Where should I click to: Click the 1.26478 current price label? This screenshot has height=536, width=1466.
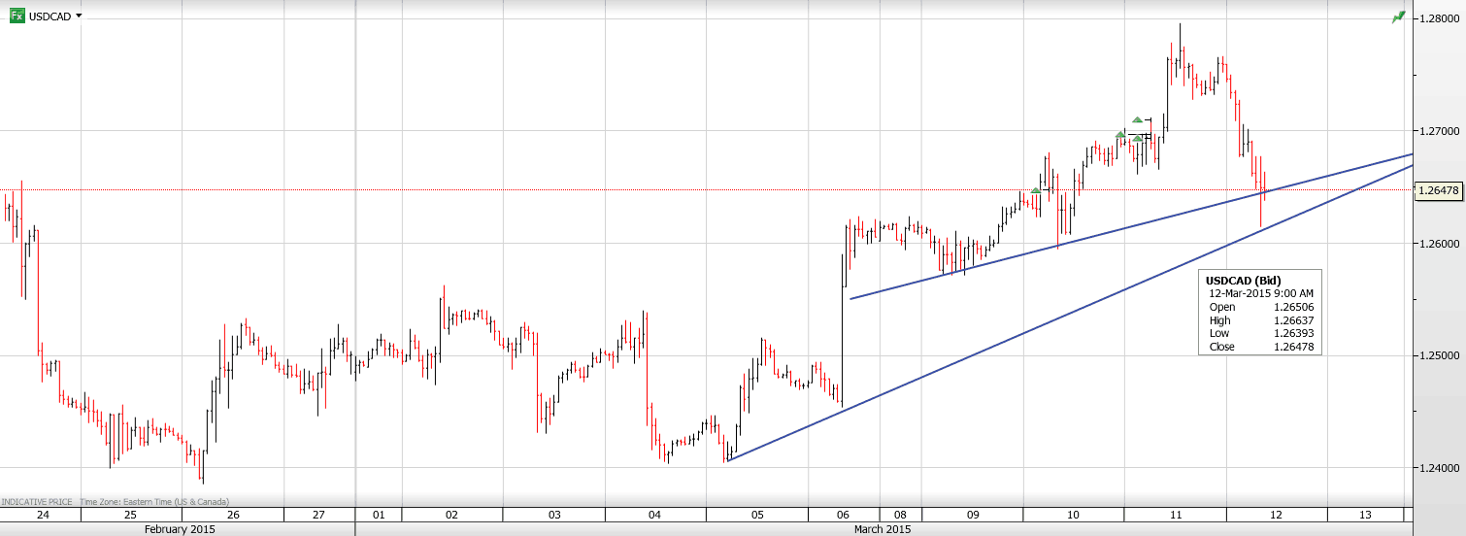(x=1439, y=190)
